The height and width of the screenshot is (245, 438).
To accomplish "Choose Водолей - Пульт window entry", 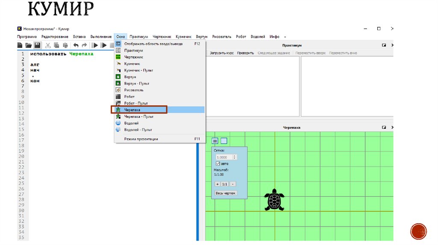I will [x=160, y=130].
